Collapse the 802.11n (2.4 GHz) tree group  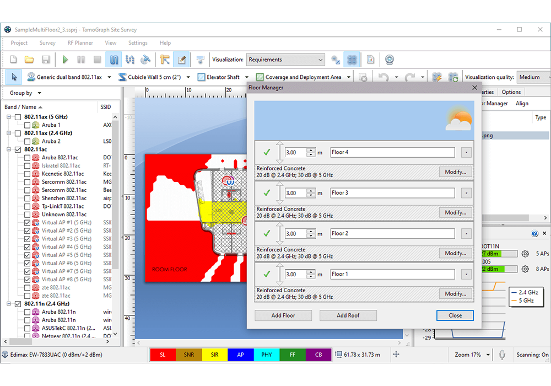[9, 304]
